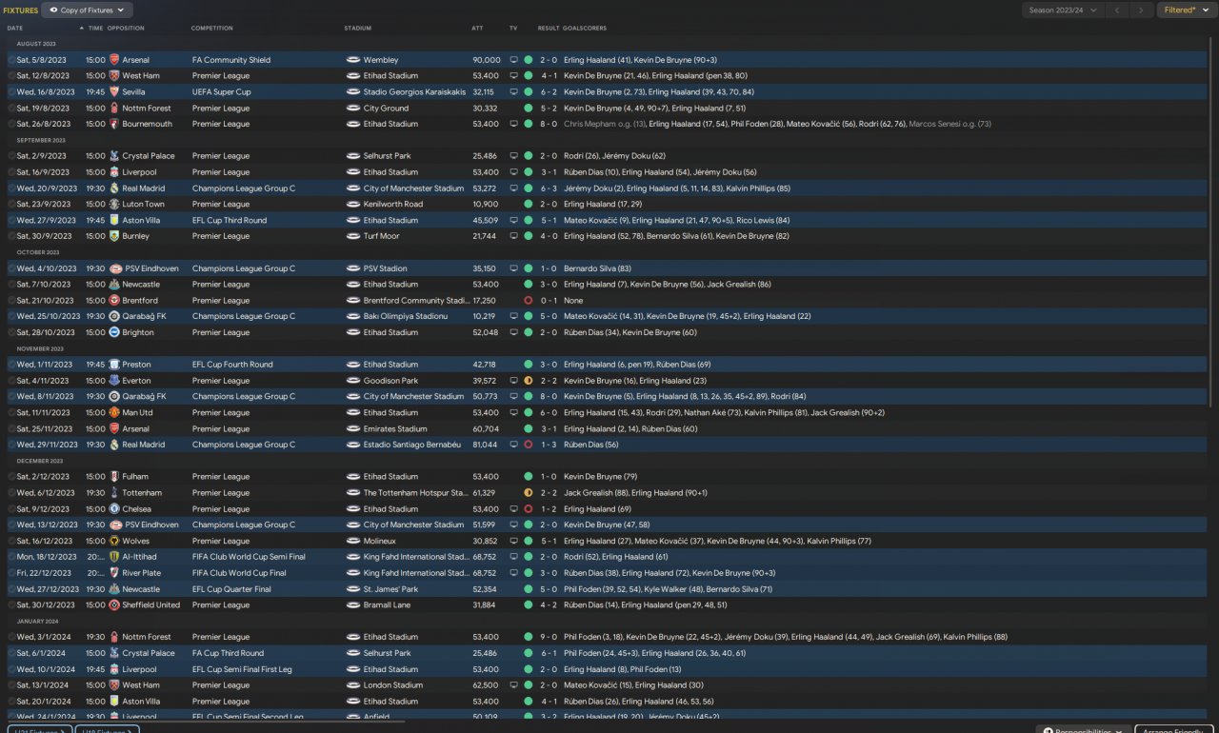1219x733 pixels.
Task: Click the 9 - 0 result against Nottm Forest
Action: pyautogui.click(x=549, y=637)
